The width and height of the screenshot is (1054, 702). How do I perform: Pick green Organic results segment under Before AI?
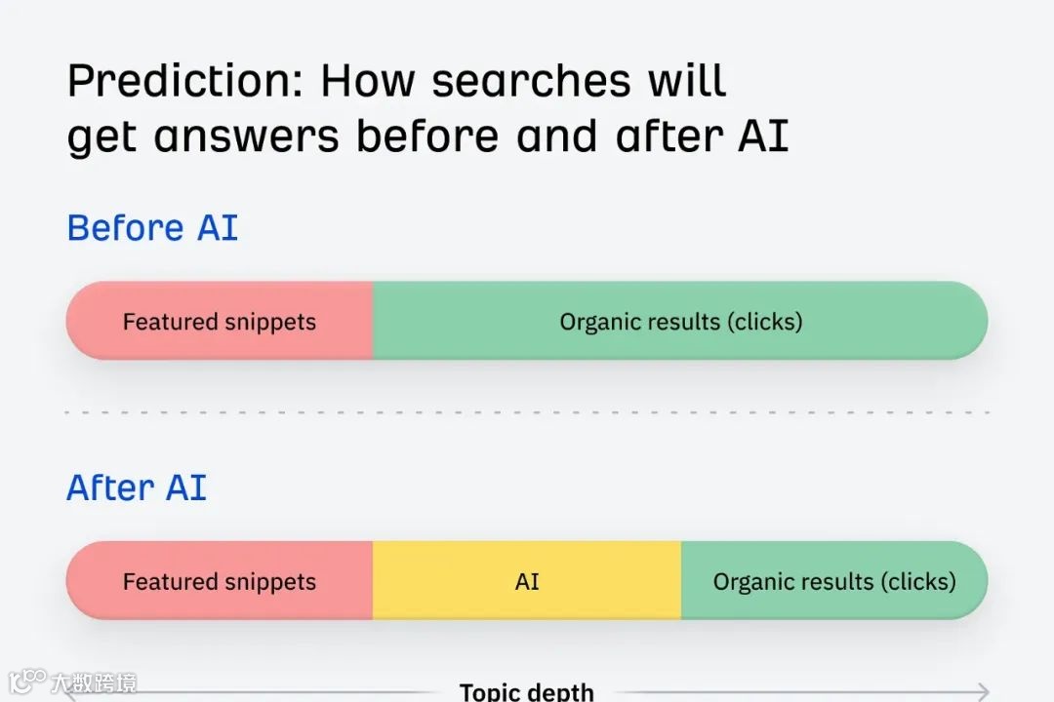[680, 322]
